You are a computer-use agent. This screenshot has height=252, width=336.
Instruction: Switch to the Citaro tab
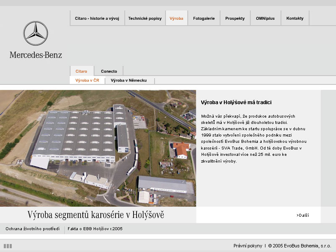pyautogui.click(x=81, y=71)
